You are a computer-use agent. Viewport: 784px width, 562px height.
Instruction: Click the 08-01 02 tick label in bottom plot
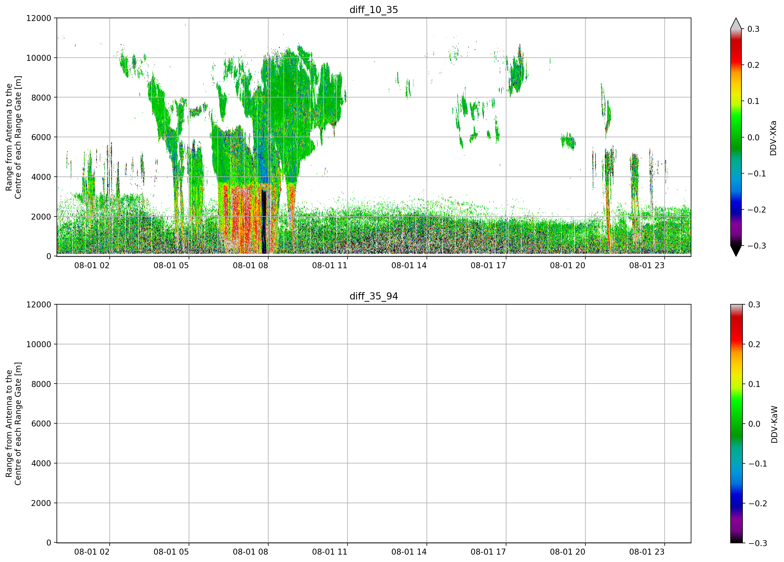pyautogui.click(x=91, y=552)
